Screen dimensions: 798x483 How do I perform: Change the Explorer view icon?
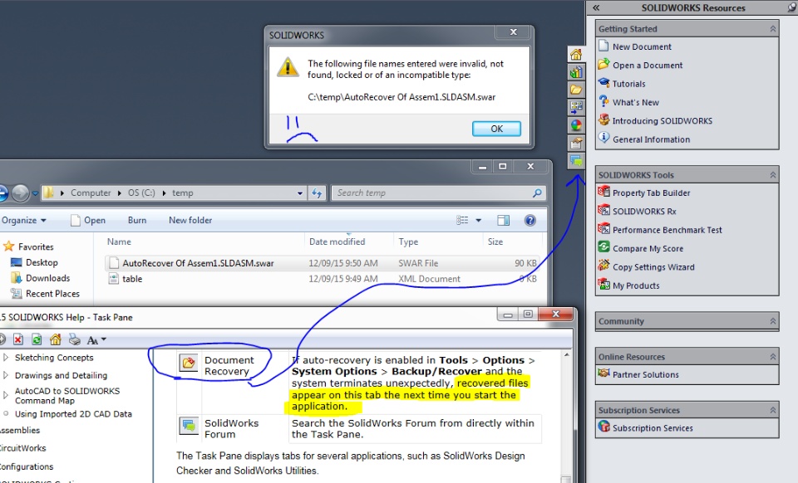tap(462, 221)
